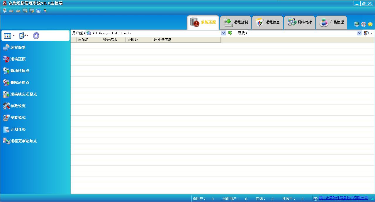Screen dimensions: 375x202
Task: Click 新增还原点 label in sidebar
Action: 20,71
